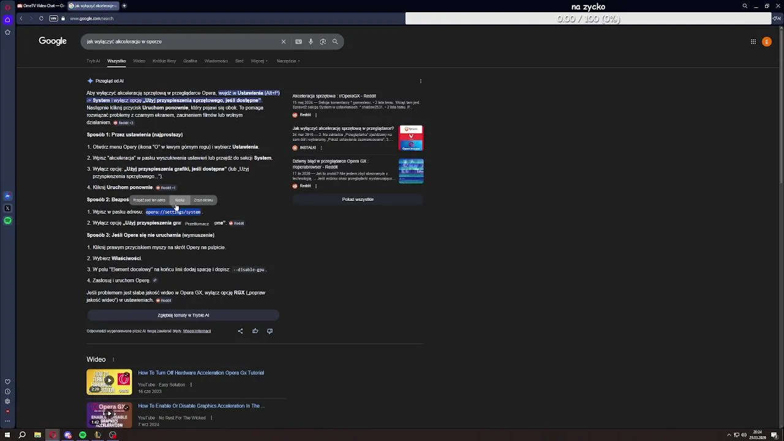This screenshot has width=784, height=441.
Task: Switch to the OmeTV Video Chat tab
Action: point(40,6)
